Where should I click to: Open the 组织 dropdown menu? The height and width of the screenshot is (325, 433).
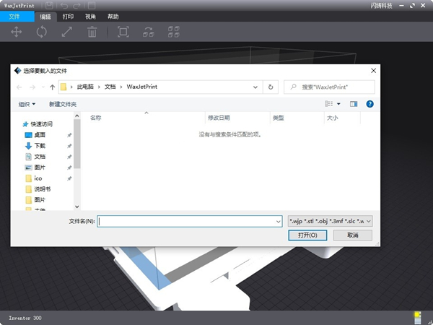[27, 104]
